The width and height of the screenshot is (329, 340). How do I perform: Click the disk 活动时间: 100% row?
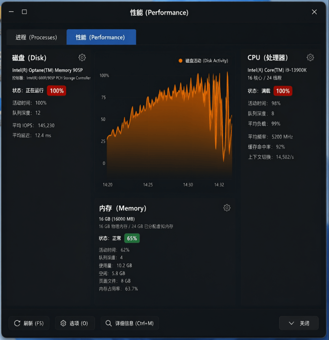click(30, 103)
